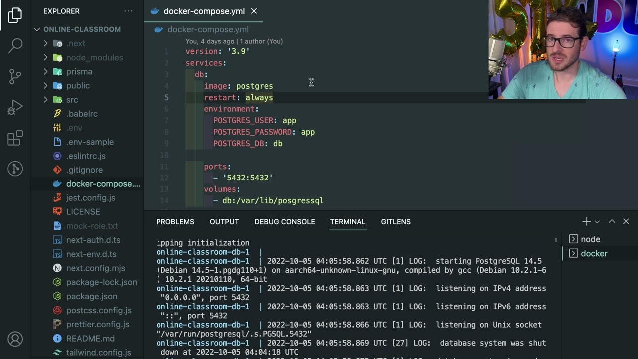The width and height of the screenshot is (638, 359).
Task: Open the Search view in activity bar
Action: pos(15,45)
